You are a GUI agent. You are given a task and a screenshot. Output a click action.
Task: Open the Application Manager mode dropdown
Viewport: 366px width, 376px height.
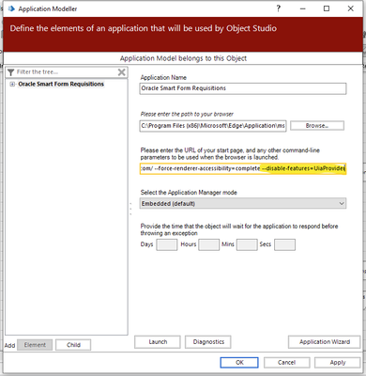pos(243,204)
